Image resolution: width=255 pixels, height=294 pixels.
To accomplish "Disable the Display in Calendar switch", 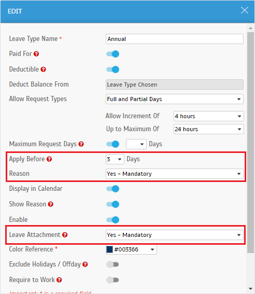I will point(112,189).
